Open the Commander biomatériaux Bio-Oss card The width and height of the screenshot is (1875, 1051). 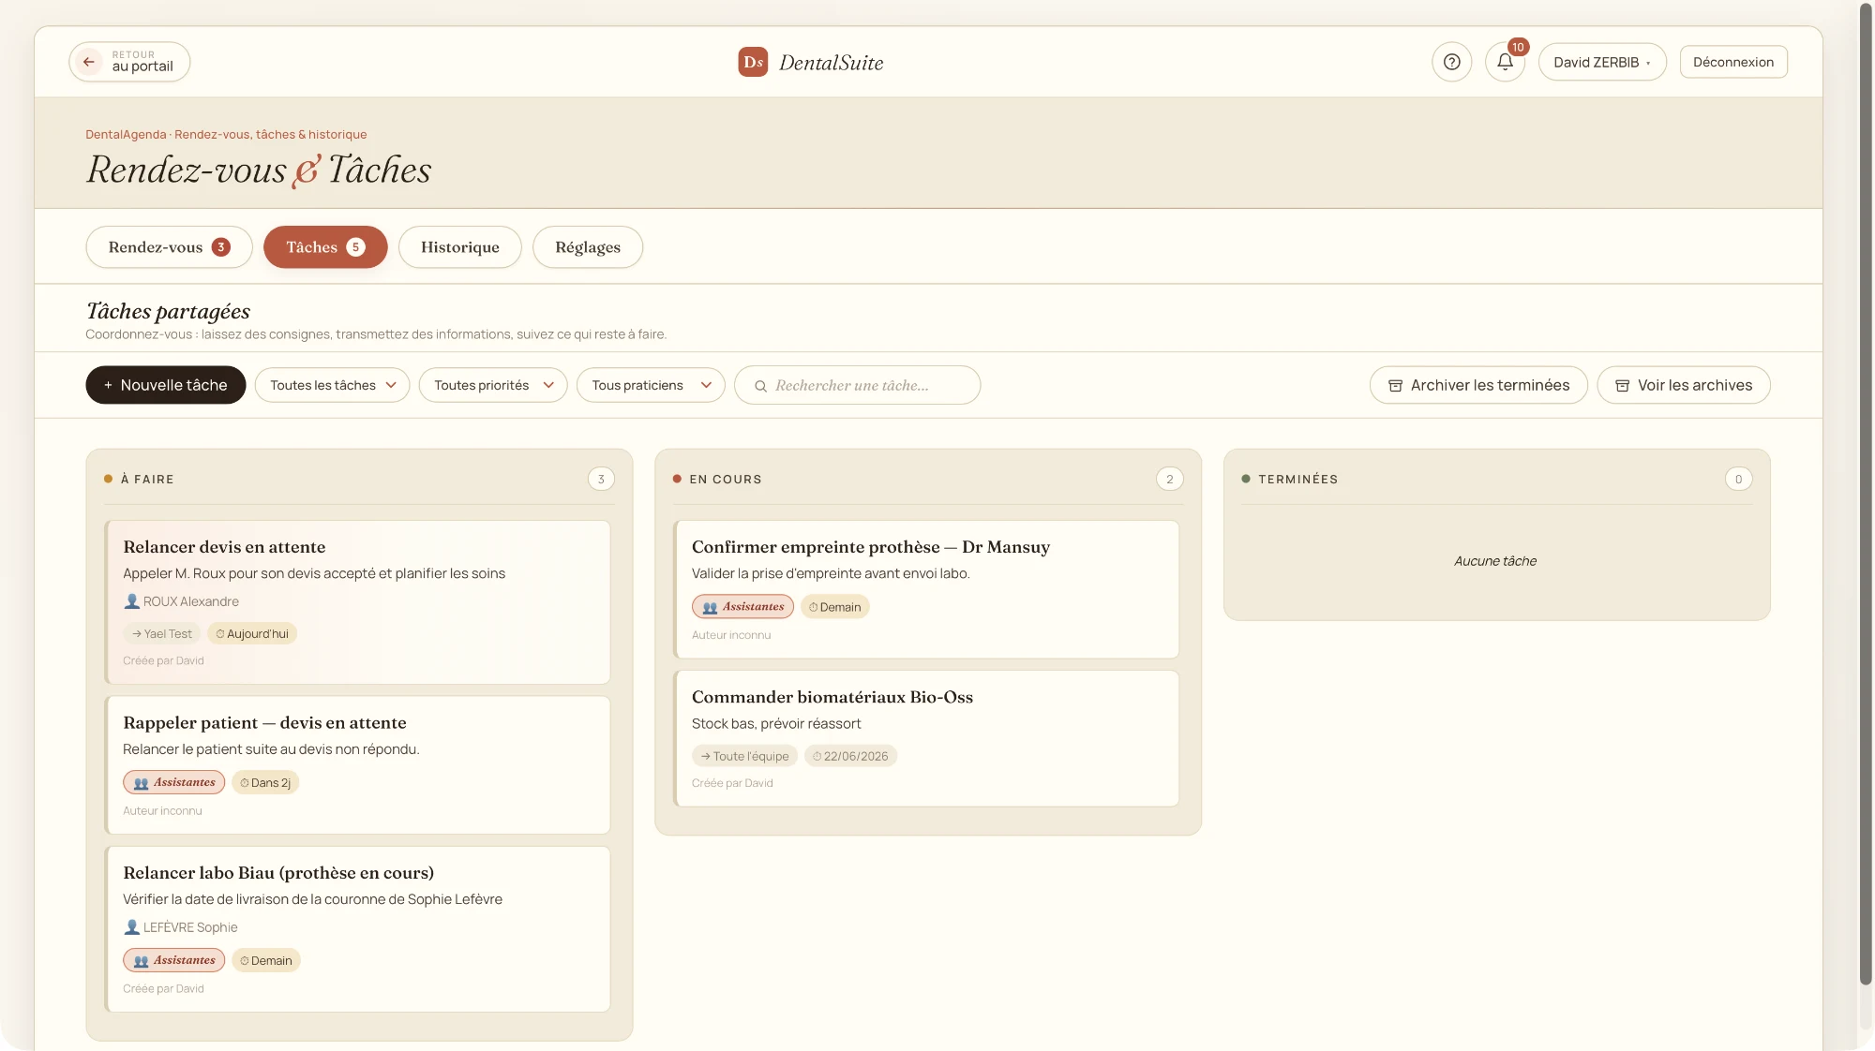pyautogui.click(x=926, y=738)
